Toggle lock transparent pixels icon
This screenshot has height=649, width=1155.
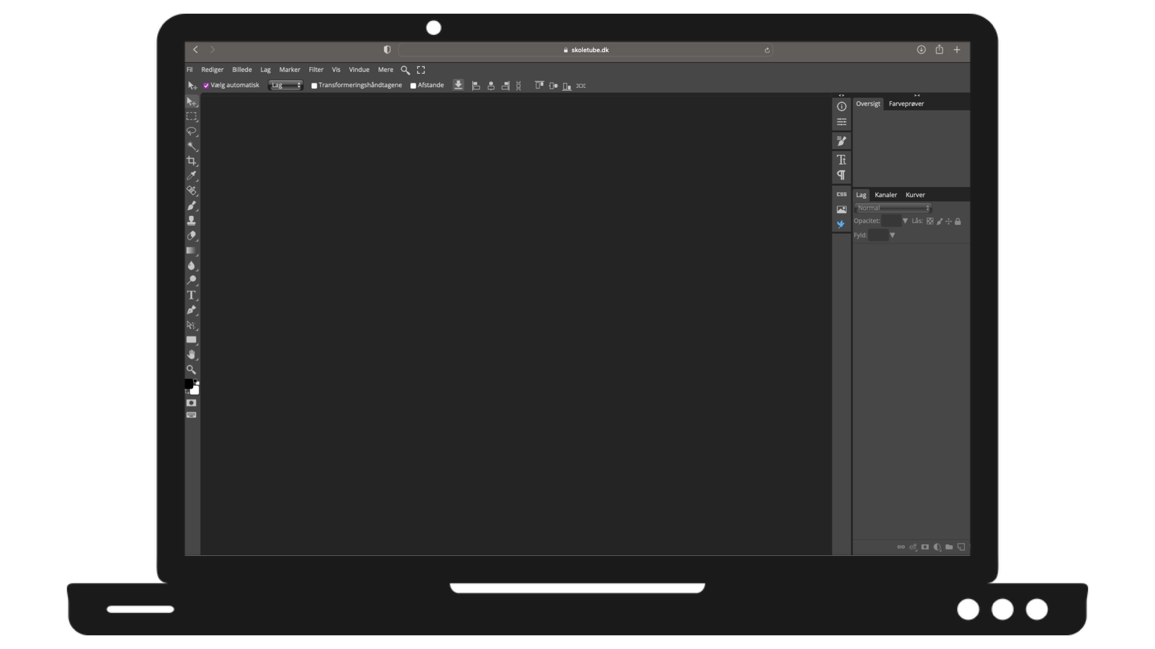click(930, 221)
